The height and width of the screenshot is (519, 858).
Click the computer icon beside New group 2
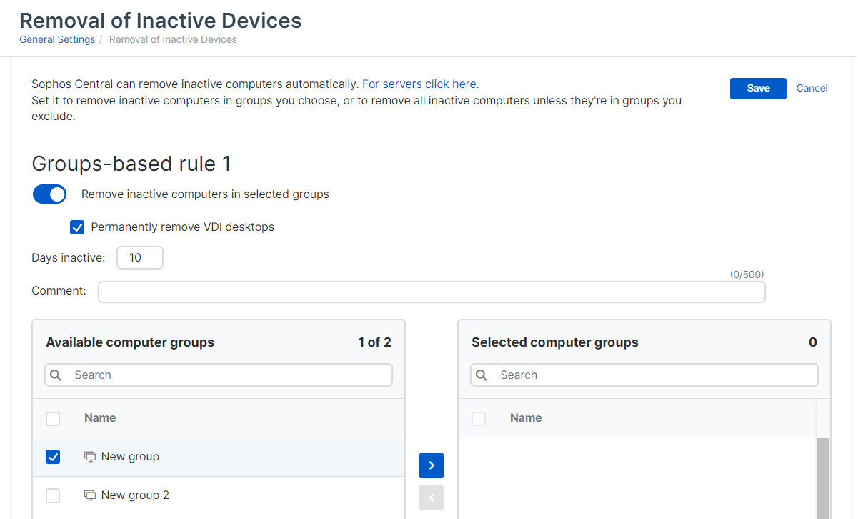(90, 495)
